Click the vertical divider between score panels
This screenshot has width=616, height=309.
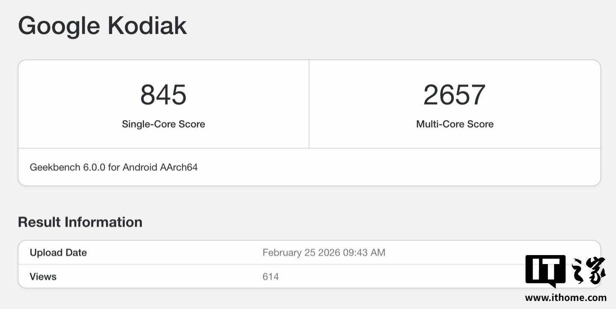click(x=309, y=104)
